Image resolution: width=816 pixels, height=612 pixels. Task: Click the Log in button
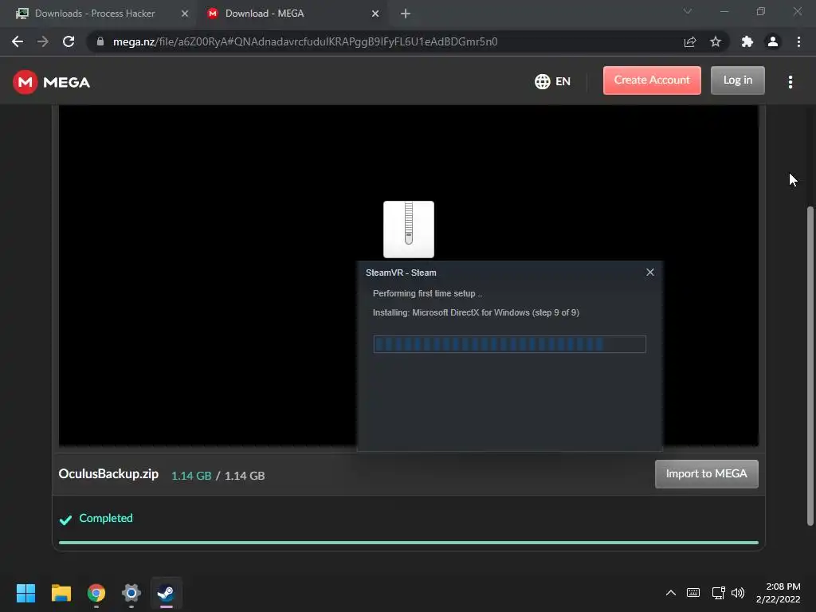737,80
